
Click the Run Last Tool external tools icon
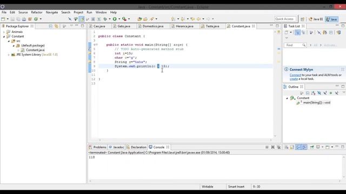pyautogui.click(x=124, y=19)
